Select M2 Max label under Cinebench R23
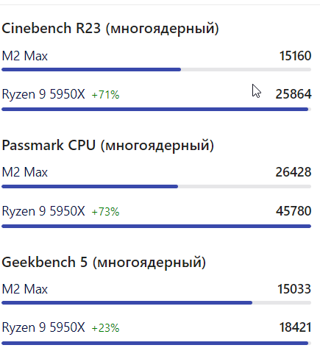 tap(25, 56)
